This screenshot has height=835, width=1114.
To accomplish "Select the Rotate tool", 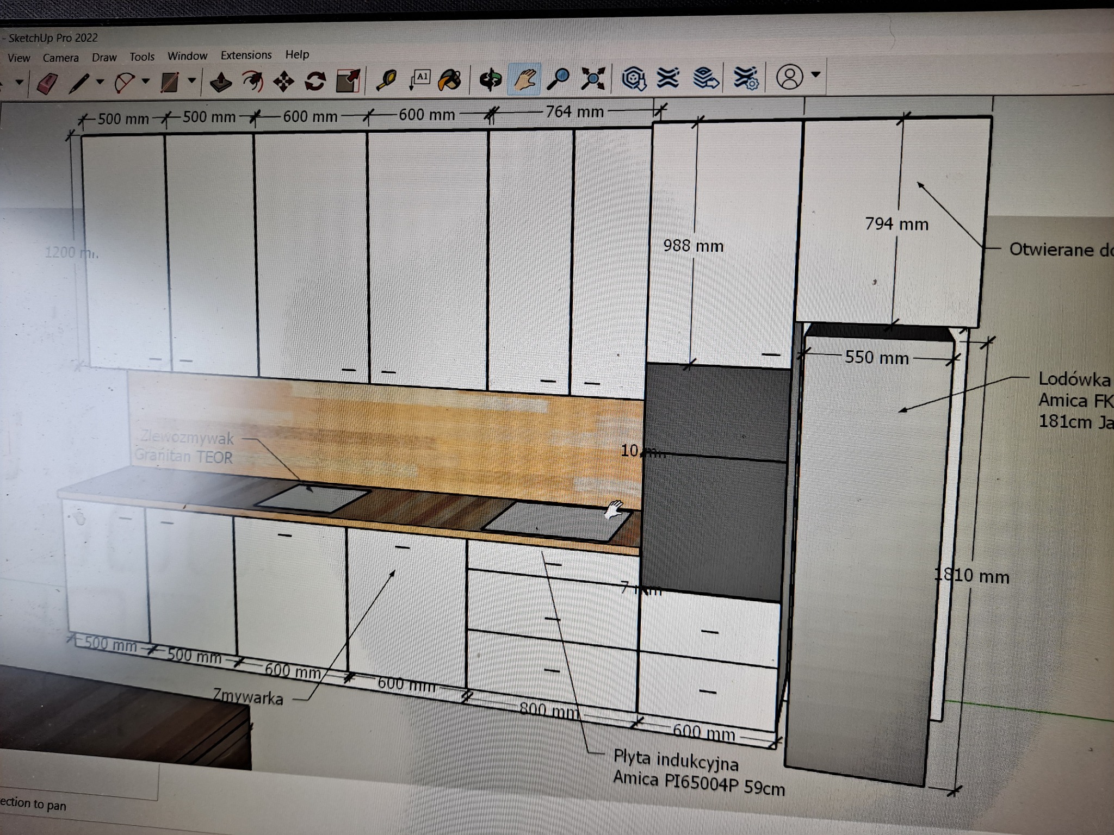I will pos(315,79).
